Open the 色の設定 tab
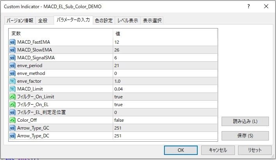This screenshot has width=276, height=160. 104,21
